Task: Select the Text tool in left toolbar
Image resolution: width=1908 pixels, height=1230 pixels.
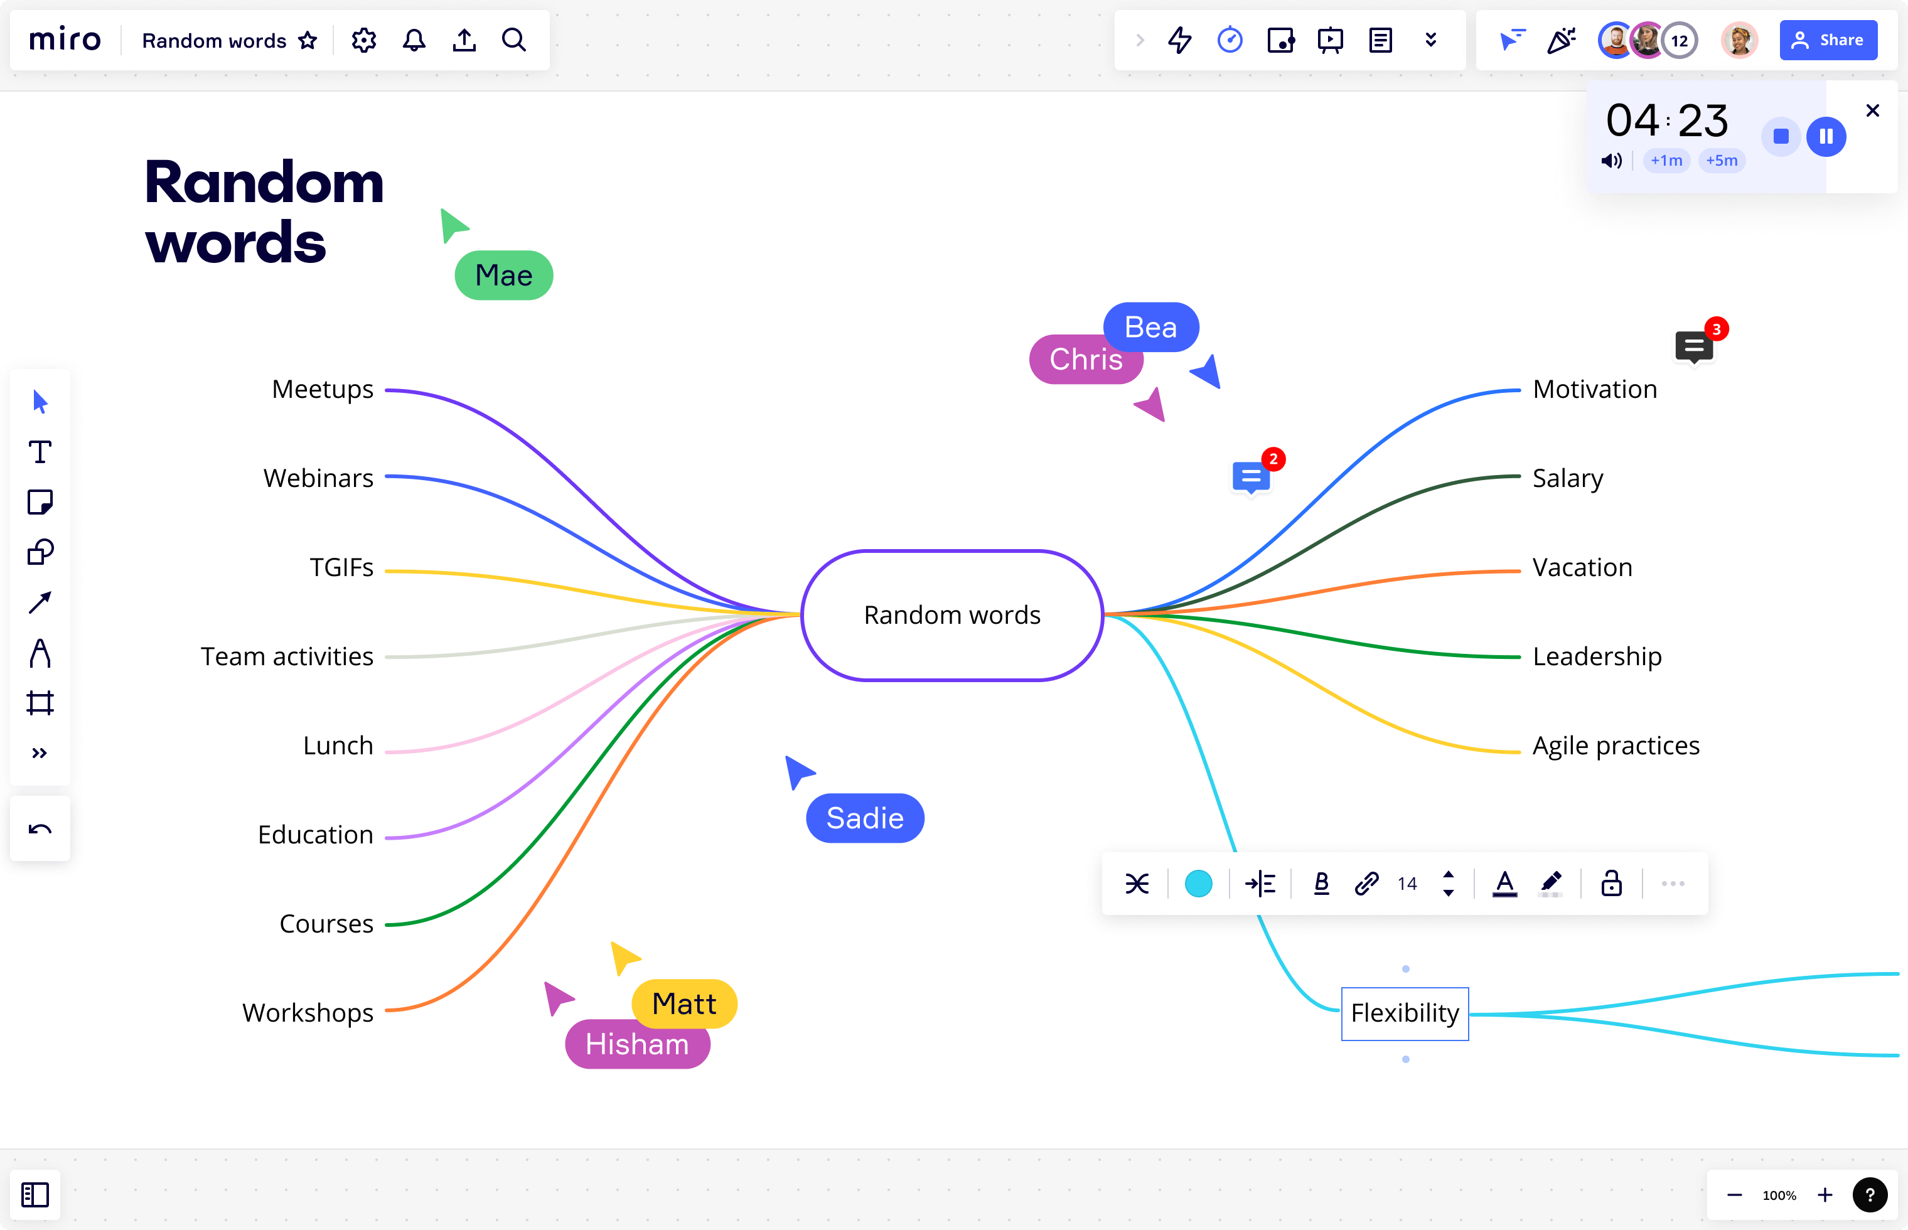Action: coord(40,452)
